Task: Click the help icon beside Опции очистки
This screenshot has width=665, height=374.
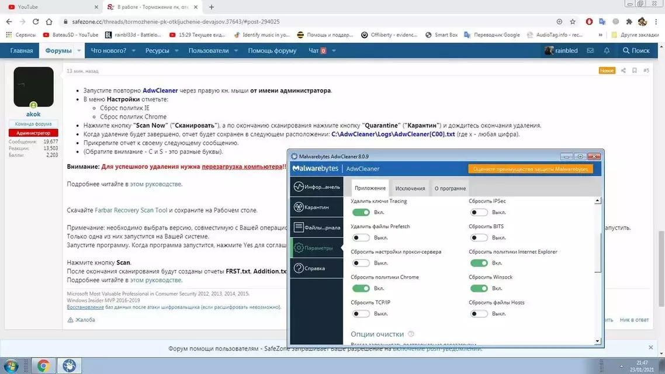Action: (x=411, y=334)
